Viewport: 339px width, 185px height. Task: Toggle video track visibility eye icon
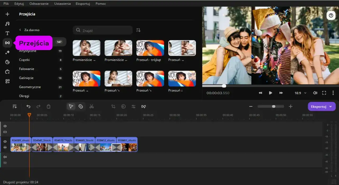pyautogui.click(x=5, y=141)
